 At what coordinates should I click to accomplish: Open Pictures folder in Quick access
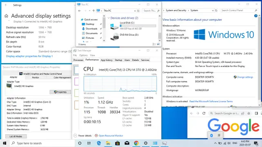(x=90, y=38)
